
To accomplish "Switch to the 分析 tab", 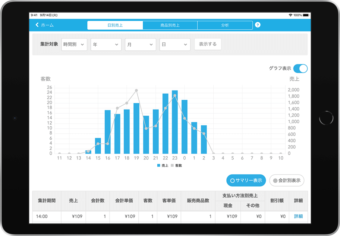I will pyautogui.click(x=225, y=25).
